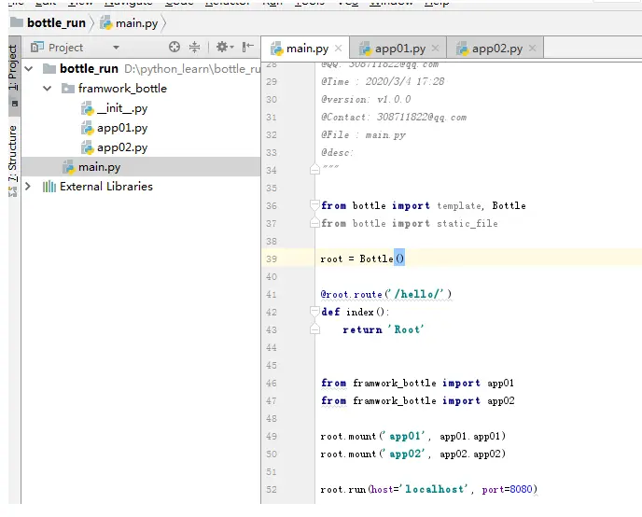This screenshot has width=642, height=517.
Task: Click '@File : main.py' comment line
Action: coord(364,134)
